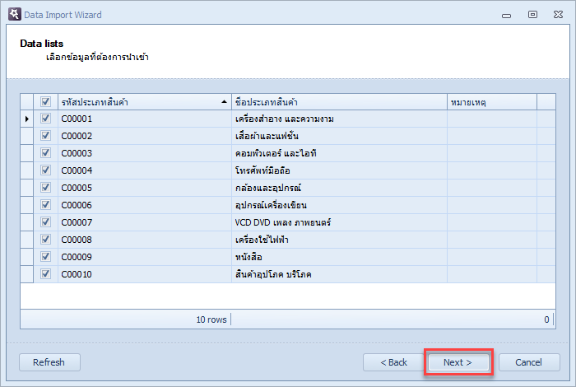This screenshot has width=576, height=387.
Task: Select cell C00003
Action: coord(145,153)
